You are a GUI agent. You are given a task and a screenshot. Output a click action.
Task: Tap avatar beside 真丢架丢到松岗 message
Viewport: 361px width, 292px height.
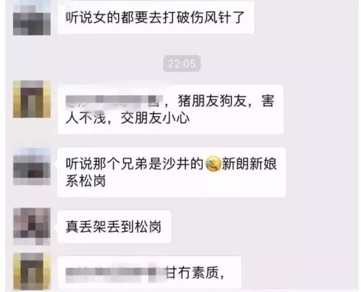tap(32, 226)
